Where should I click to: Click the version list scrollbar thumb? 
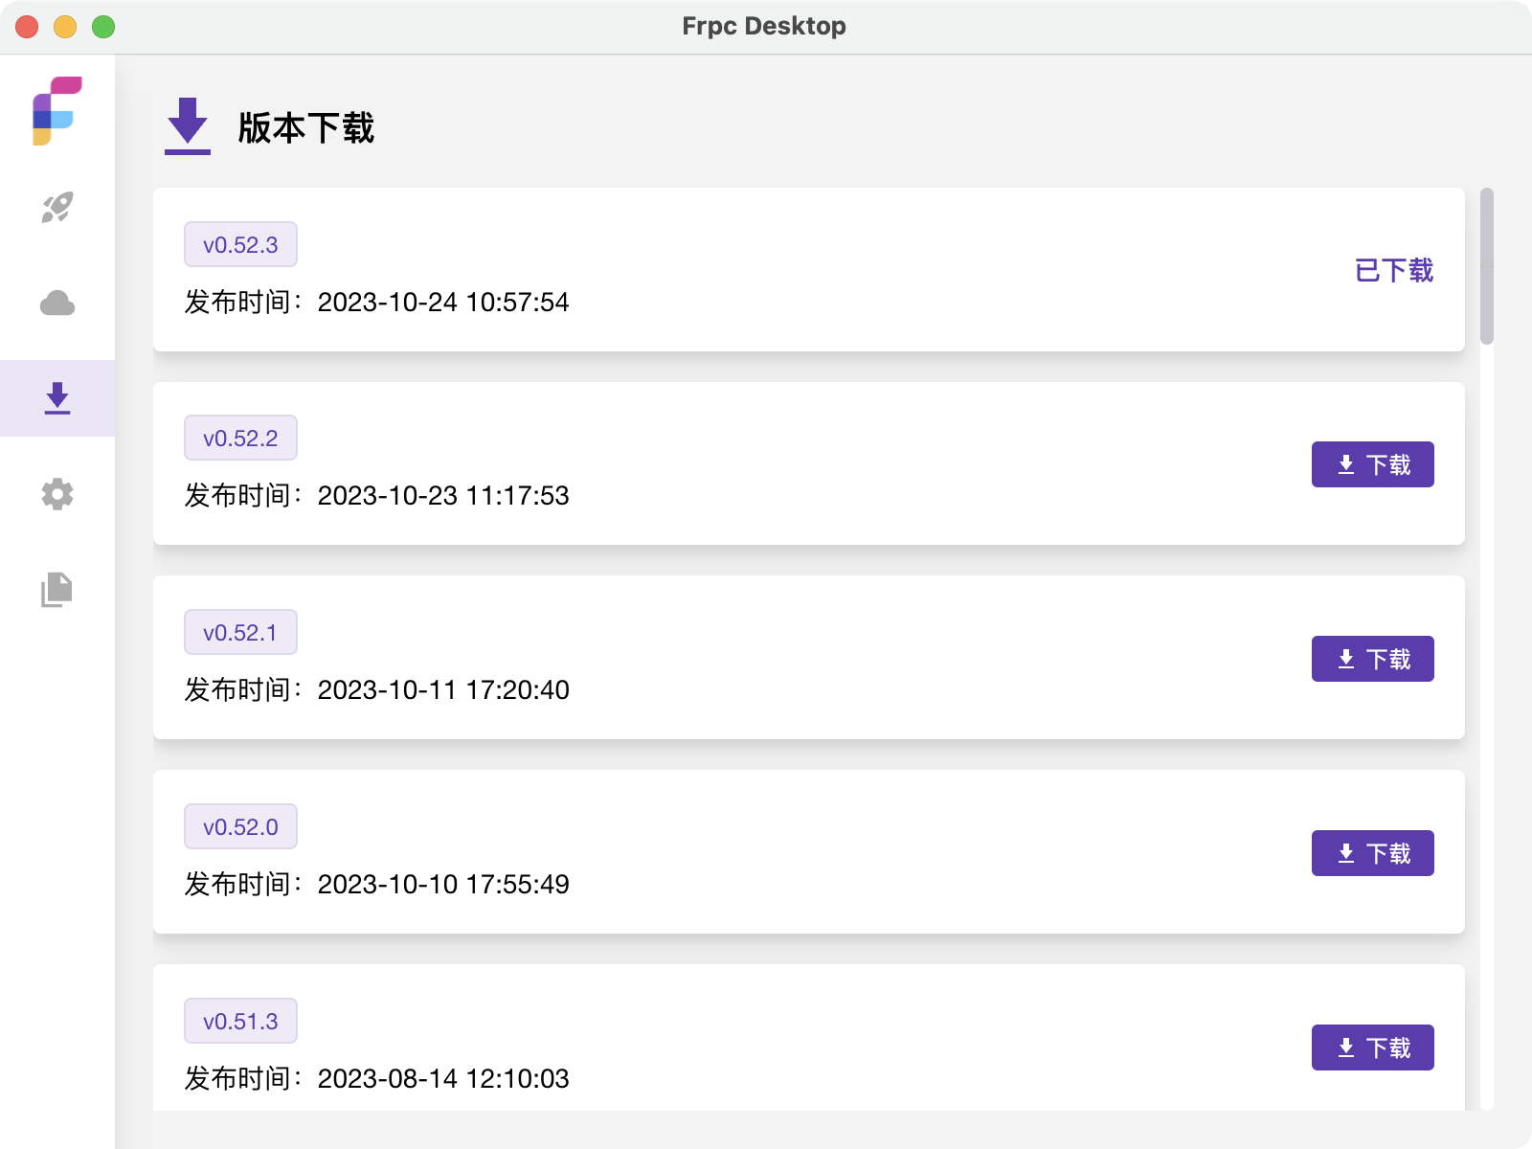[x=1486, y=266]
